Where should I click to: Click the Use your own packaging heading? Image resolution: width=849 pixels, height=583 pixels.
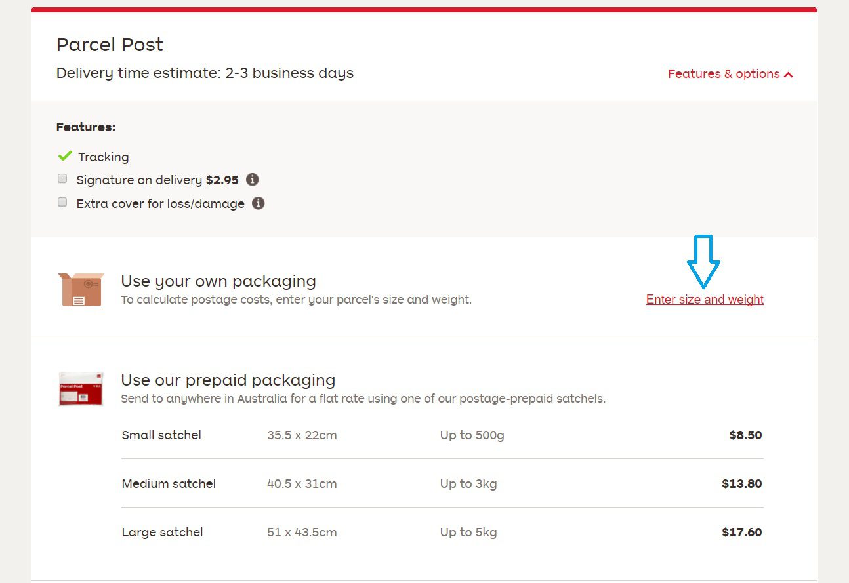(218, 281)
